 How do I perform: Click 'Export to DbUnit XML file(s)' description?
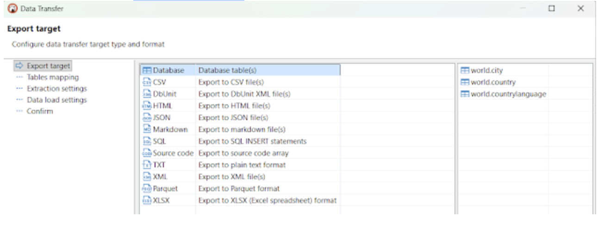[244, 94]
